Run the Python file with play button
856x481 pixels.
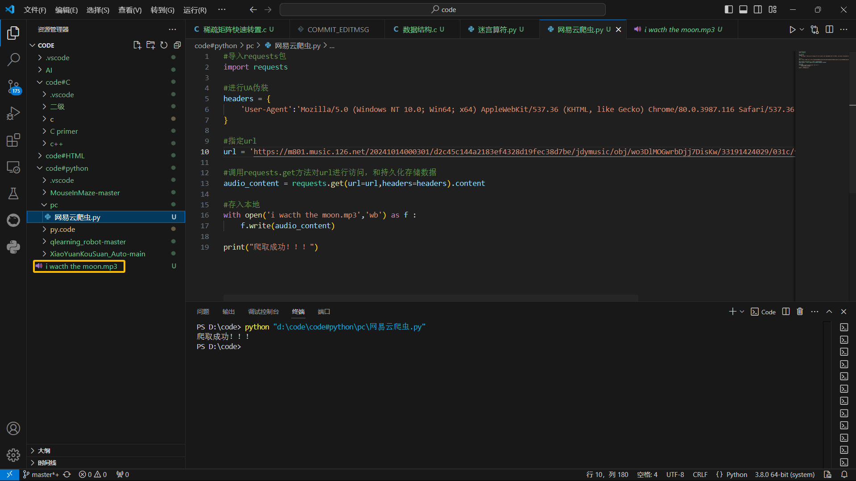click(x=792, y=29)
